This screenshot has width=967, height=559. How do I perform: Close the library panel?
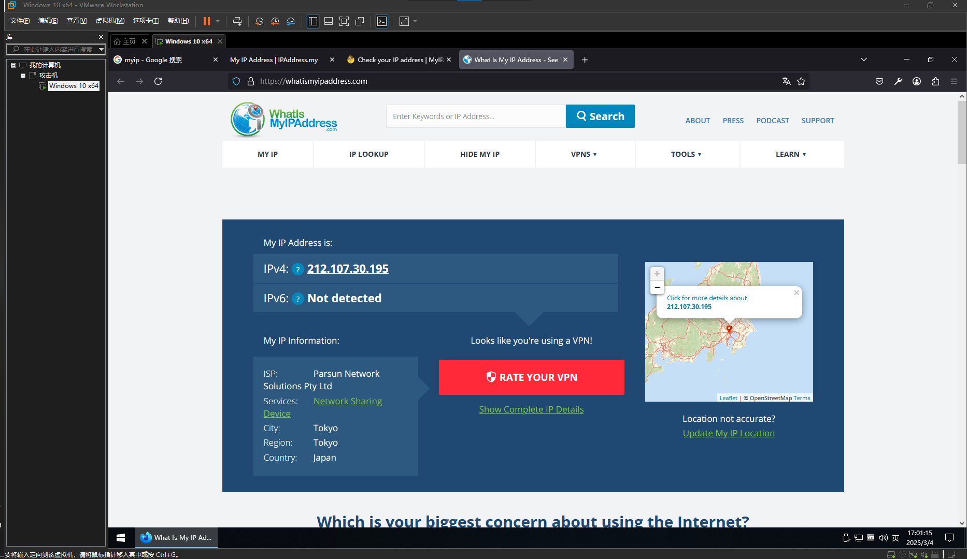pos(101,37)
